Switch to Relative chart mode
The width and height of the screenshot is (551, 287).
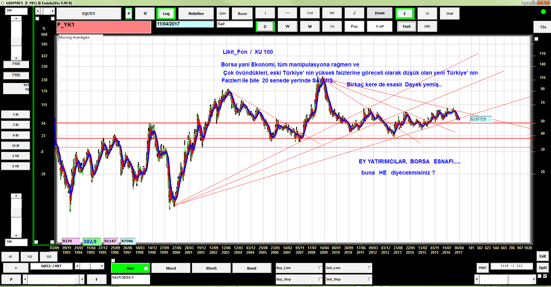[x=196, y=13]
